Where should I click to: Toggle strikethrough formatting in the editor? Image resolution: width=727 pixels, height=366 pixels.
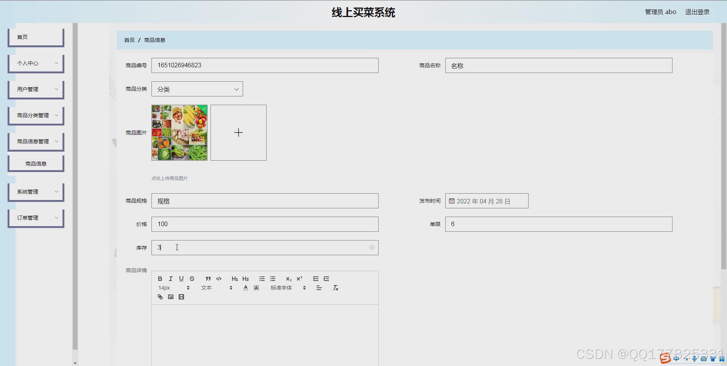[x=192, y=279]
